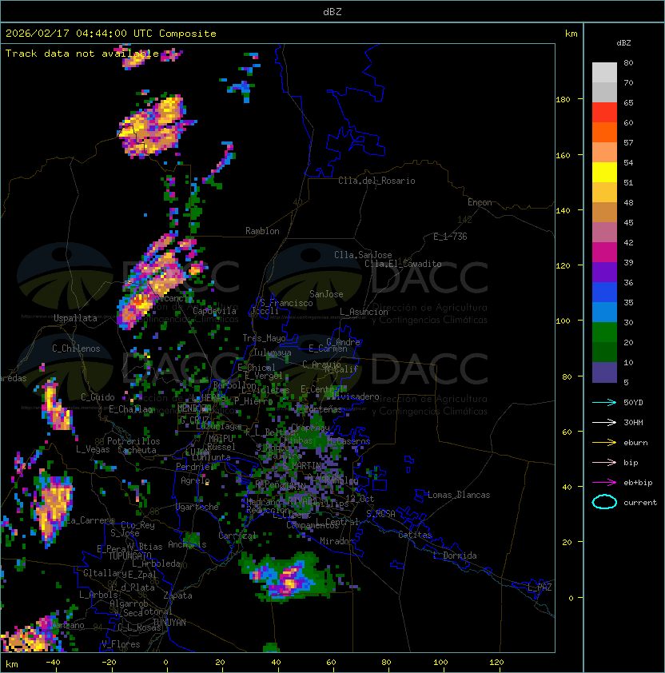Click the 'Ugarteche' map label
The width and height of the screenshot is (665, 673).
[197, 507]
